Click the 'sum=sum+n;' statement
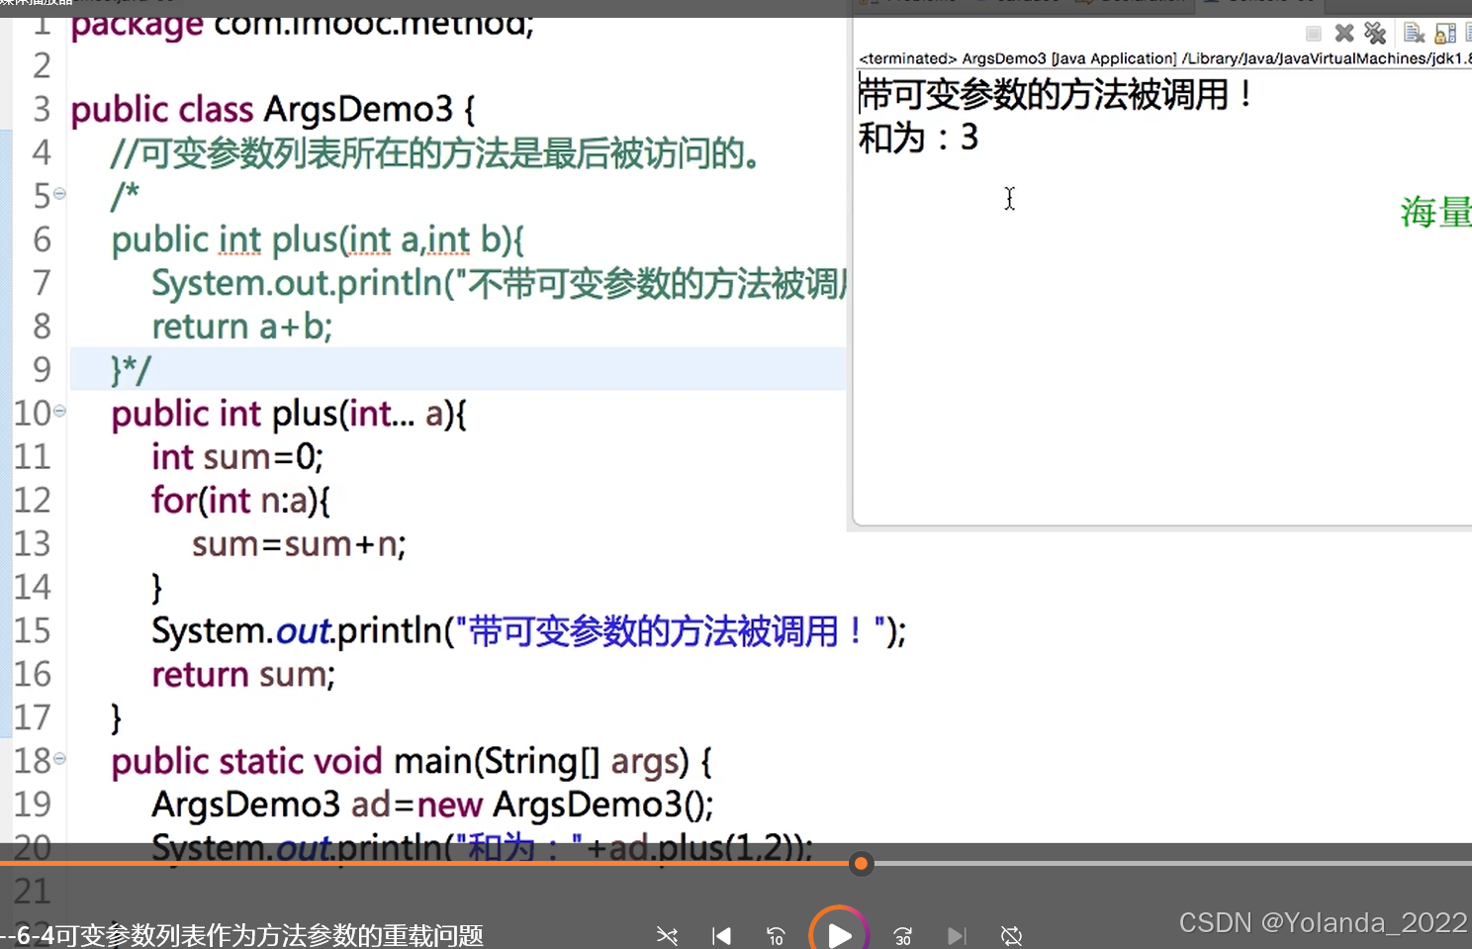1472x949 pixels. [x=299, y=544]
